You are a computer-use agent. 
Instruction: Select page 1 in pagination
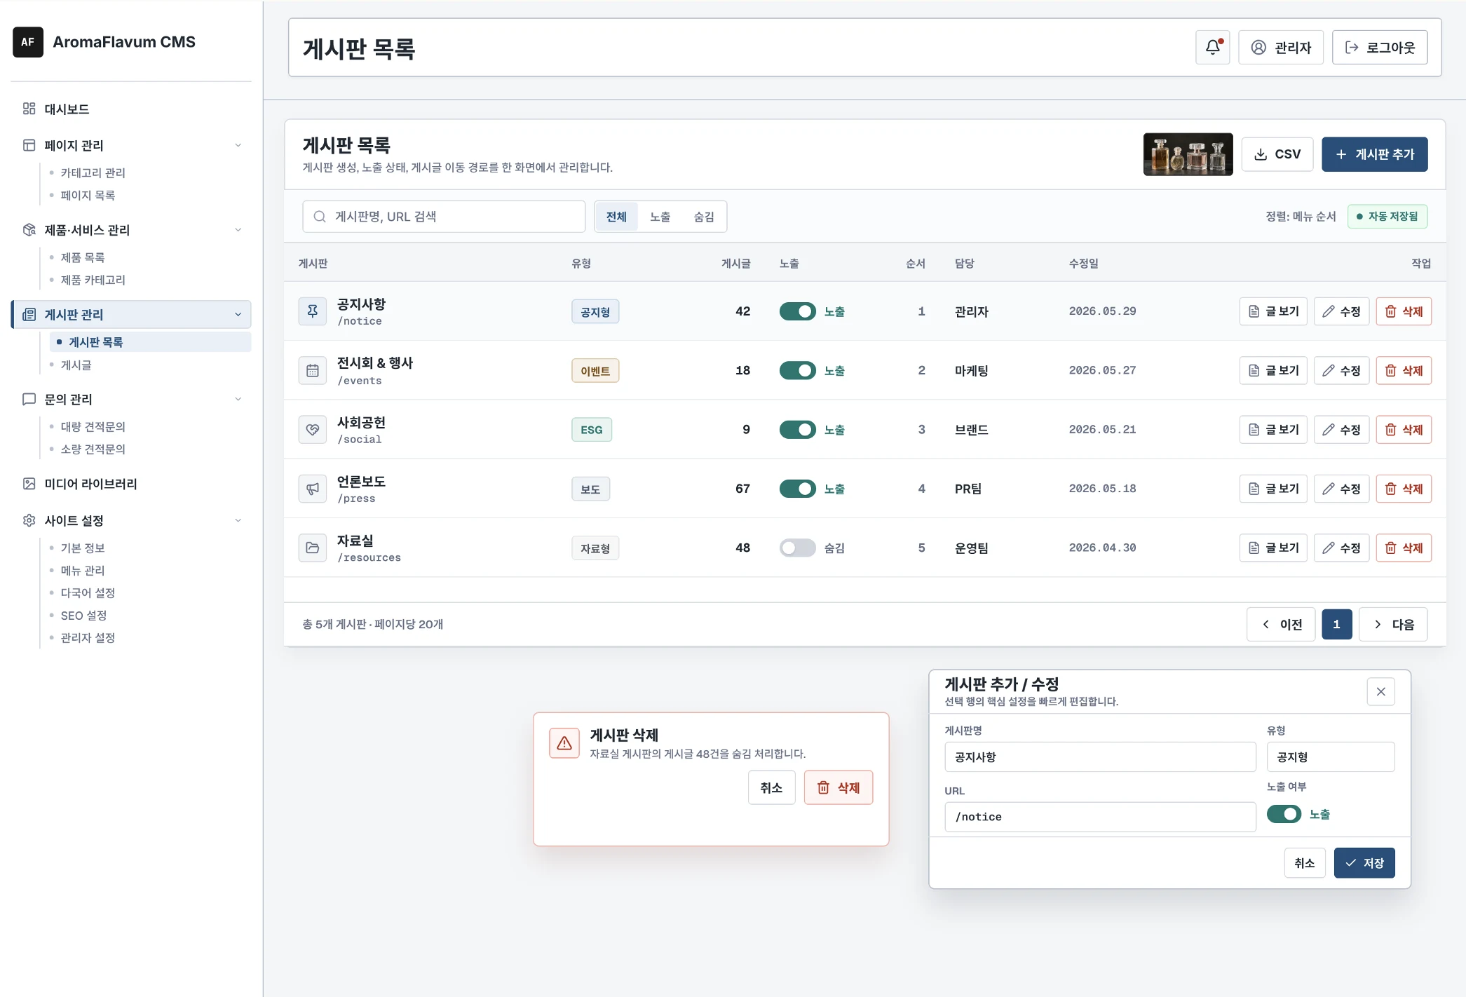coord(1336,624)
